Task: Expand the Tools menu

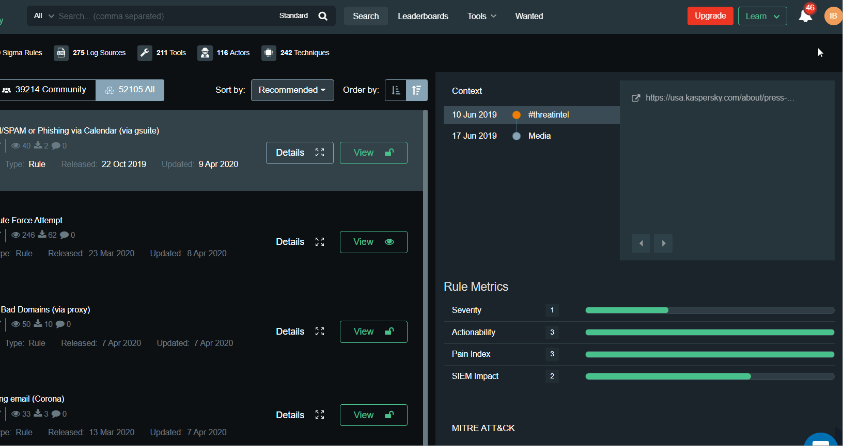Action: tap(481, 16)
